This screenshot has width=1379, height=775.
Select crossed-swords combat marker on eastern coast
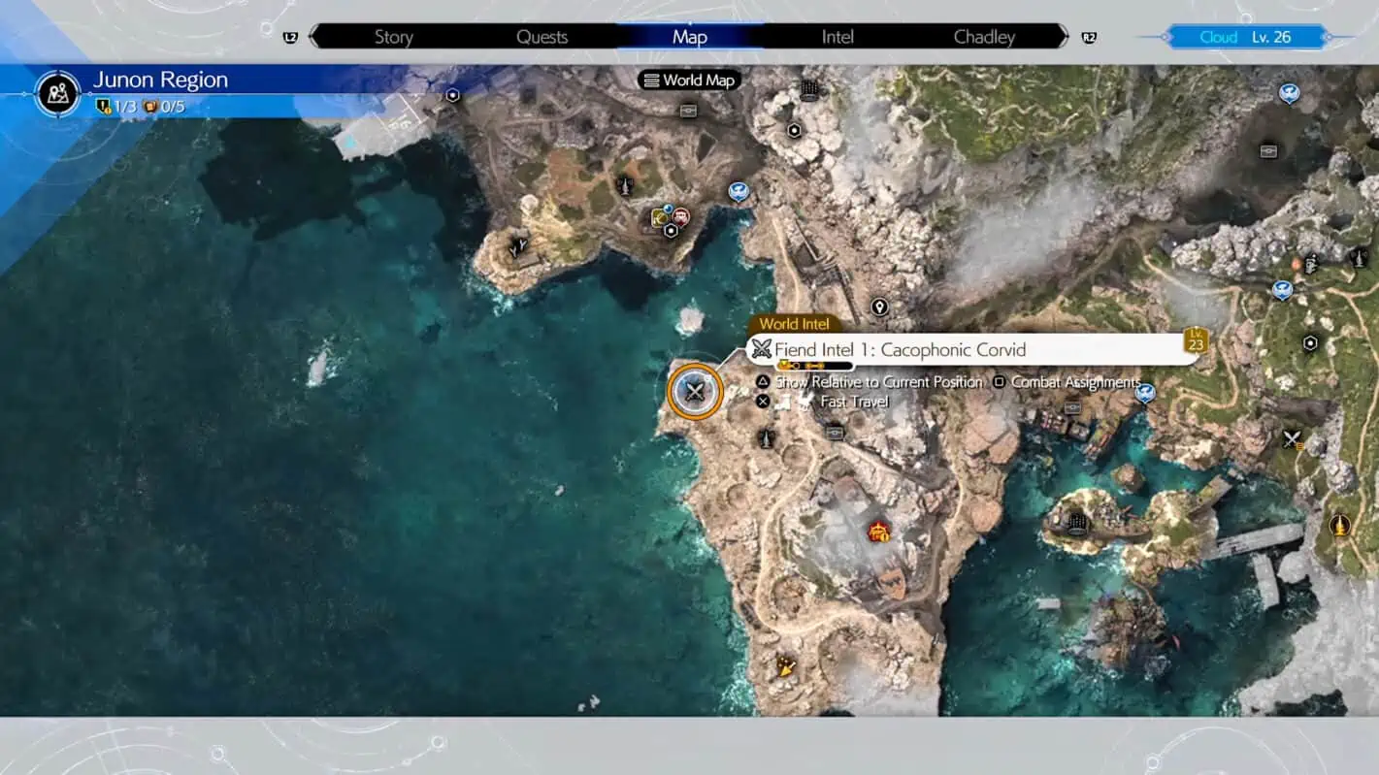pos(1292,439)
